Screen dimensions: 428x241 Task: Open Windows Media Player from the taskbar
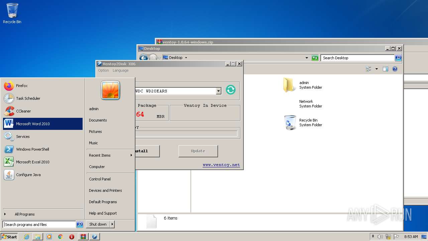[x=49, y=237]
